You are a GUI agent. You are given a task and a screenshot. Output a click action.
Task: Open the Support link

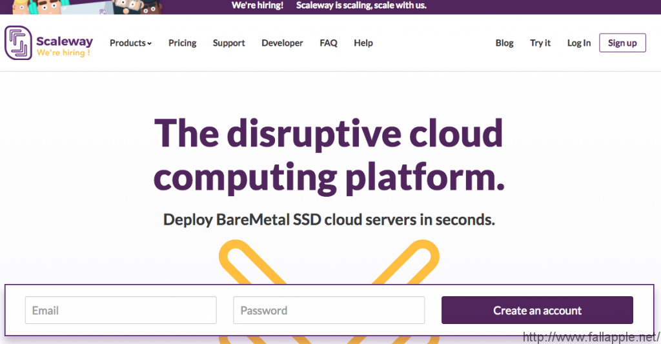point(229,43)
